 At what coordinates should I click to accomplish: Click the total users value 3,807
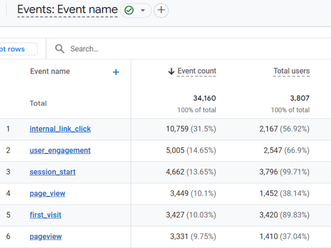pyautogui.click(x=300, y=98)
